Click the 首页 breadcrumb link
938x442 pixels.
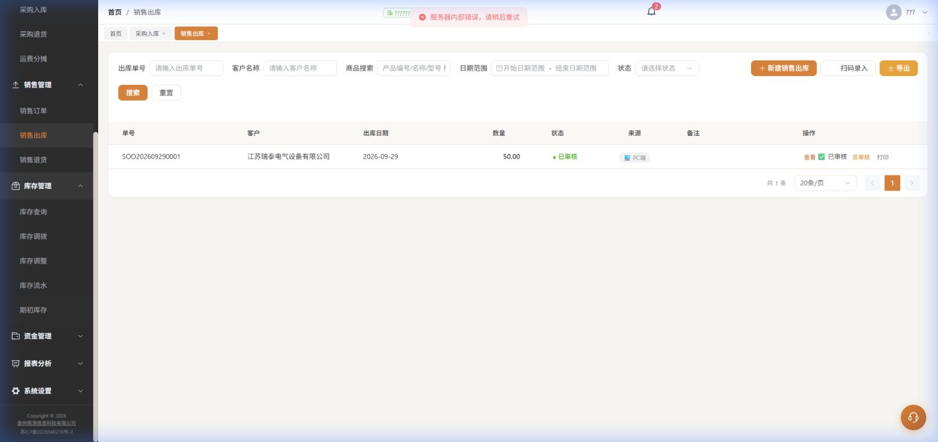[x=115, y=12]
